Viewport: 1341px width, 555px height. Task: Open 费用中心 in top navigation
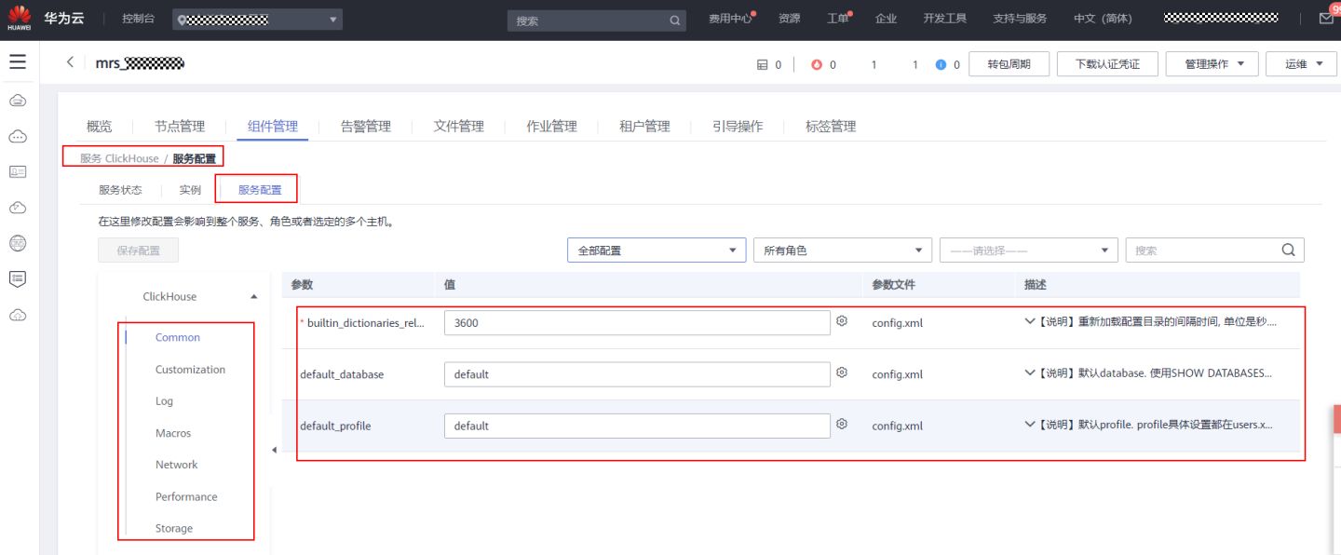(732, 19)
